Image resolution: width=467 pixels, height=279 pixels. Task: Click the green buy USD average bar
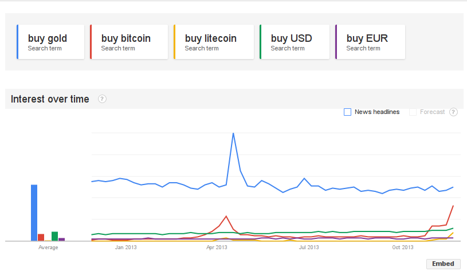(54, 236)
